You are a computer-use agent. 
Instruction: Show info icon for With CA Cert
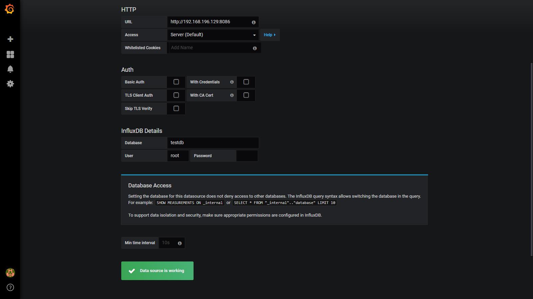point(232,95)
